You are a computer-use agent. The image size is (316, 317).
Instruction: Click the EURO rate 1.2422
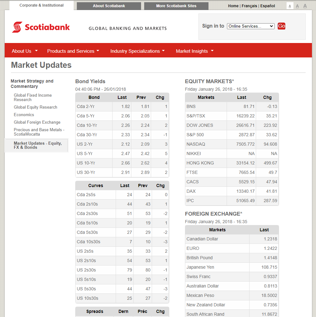pos(270,249)
